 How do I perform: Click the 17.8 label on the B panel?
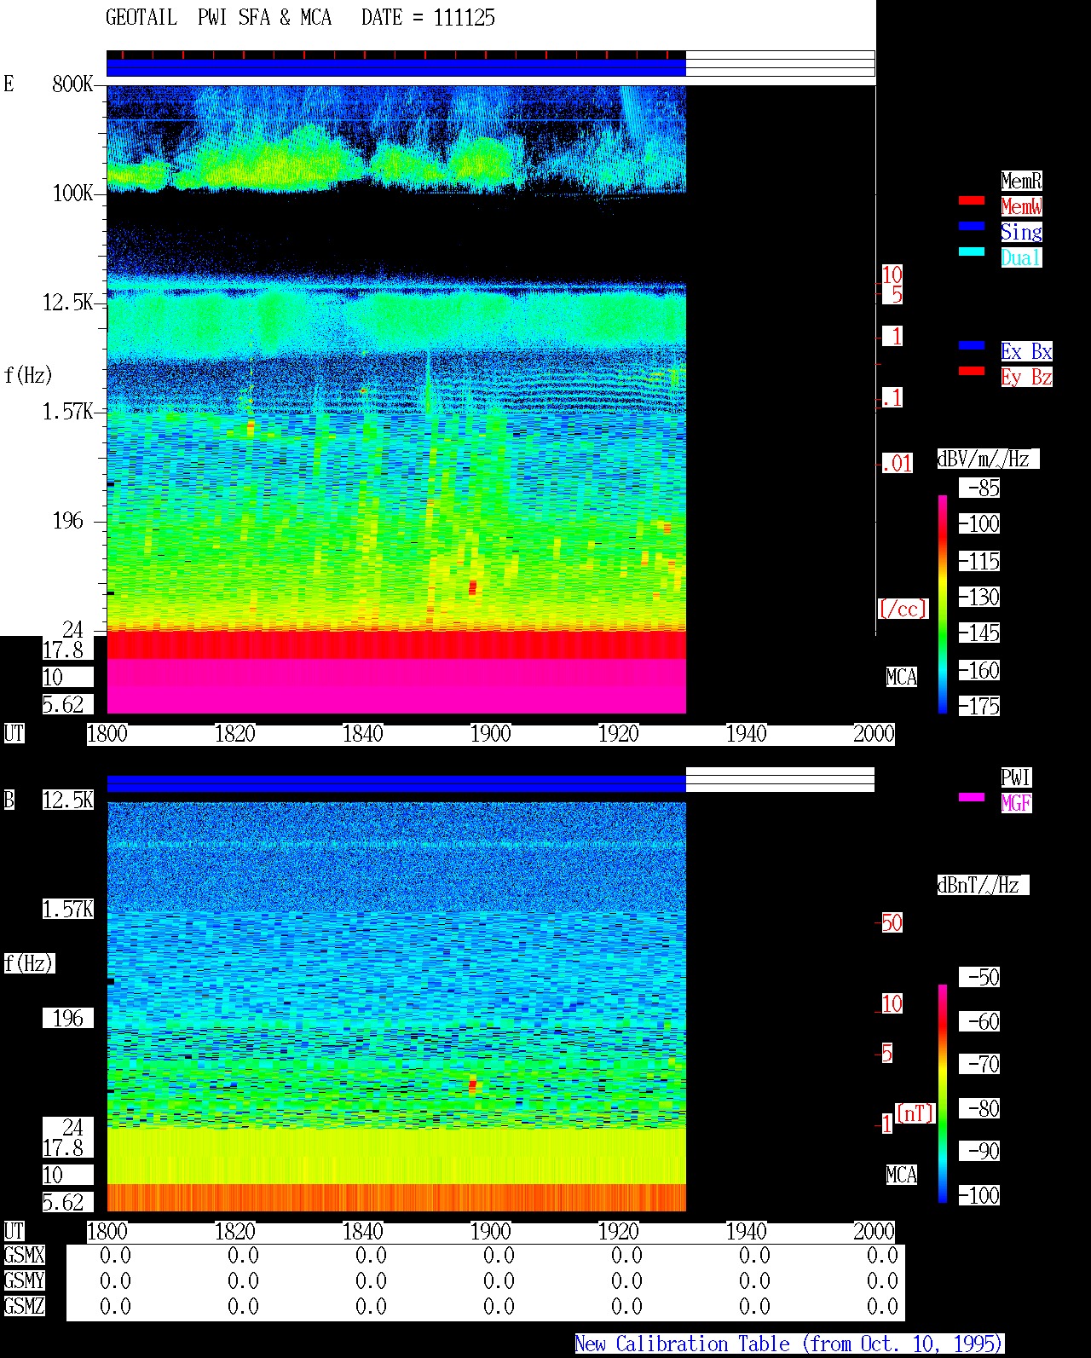click(x=63, y=1147)
